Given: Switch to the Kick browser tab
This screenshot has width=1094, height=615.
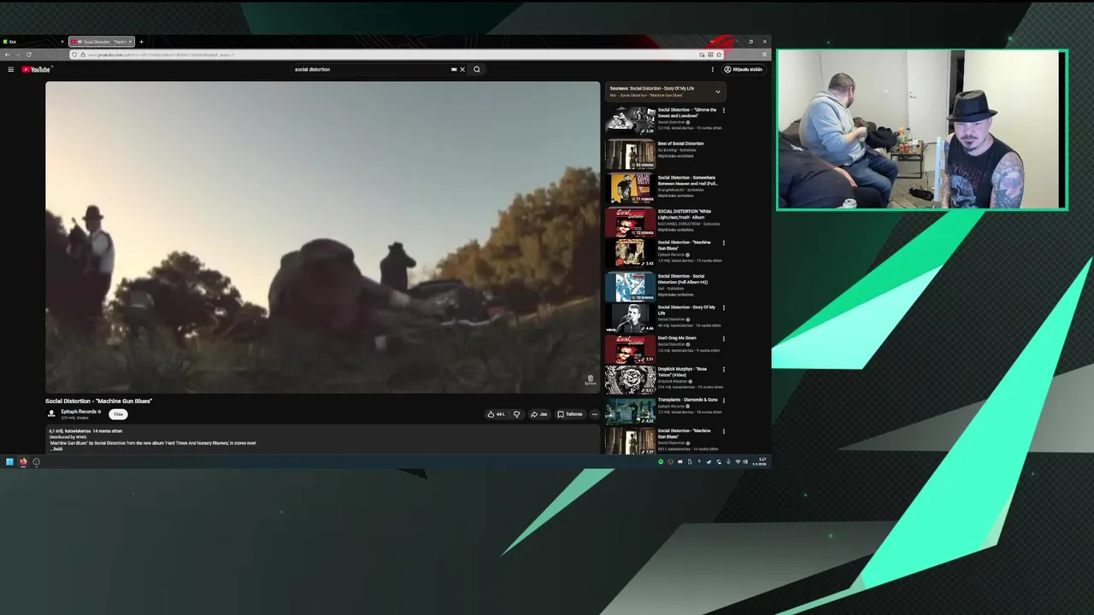Looking at the screenshot, I should pyautogui.click(x=32, y=41).
